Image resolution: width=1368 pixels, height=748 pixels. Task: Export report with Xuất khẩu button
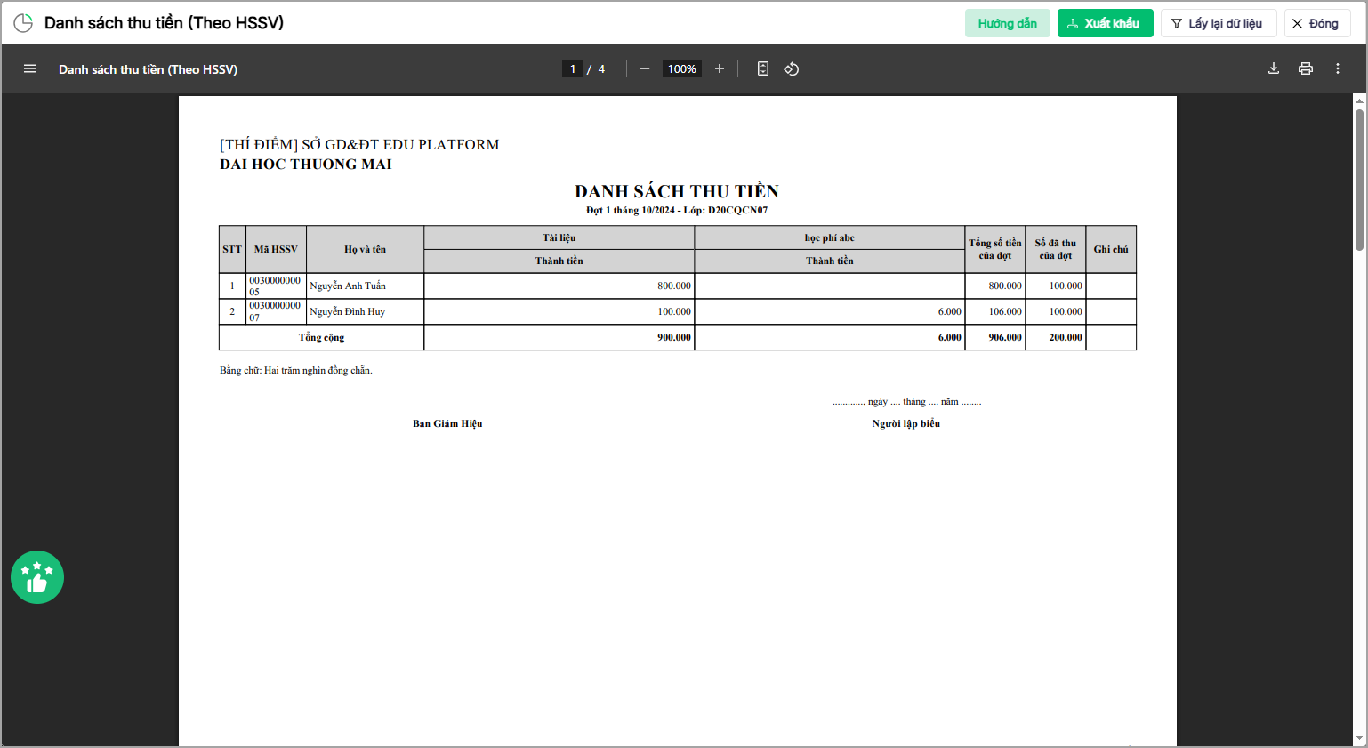click(1106, 23)
